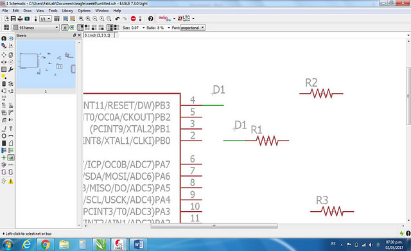411x251 pixels.
Task: Open the Errors warning triangle
Action: click(x=11, y=181)
